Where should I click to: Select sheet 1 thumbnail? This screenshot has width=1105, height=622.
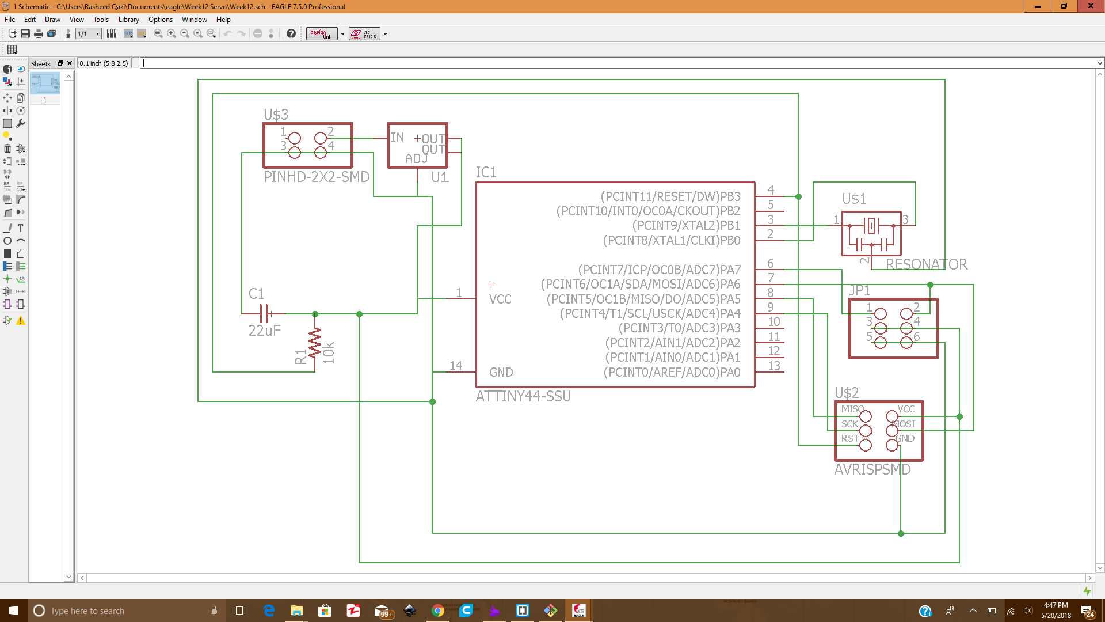[x=45, y=84]
